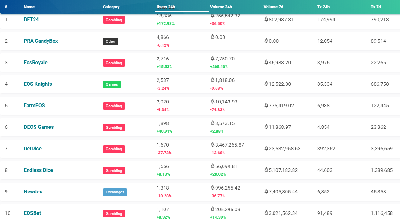Image resolution: width=400 pixels, height=219 pixels.
Task: Click Gambling tag in BetDice row
Action: click(114, 149)
